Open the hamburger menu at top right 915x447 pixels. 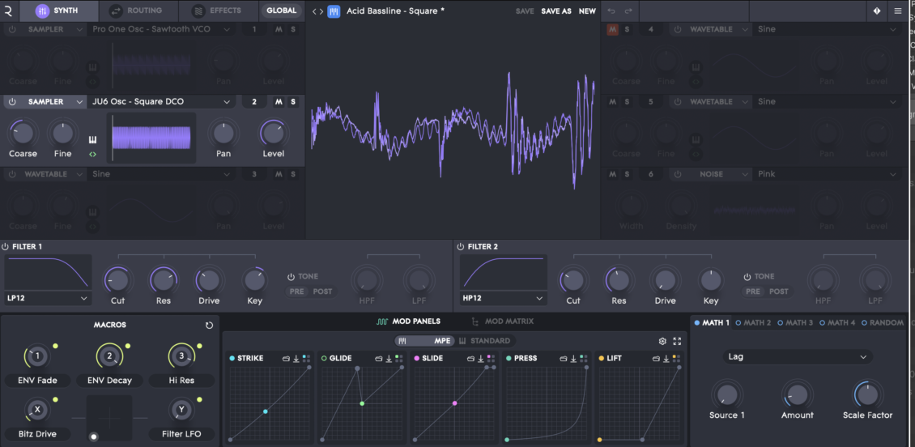tap(897, 11)
